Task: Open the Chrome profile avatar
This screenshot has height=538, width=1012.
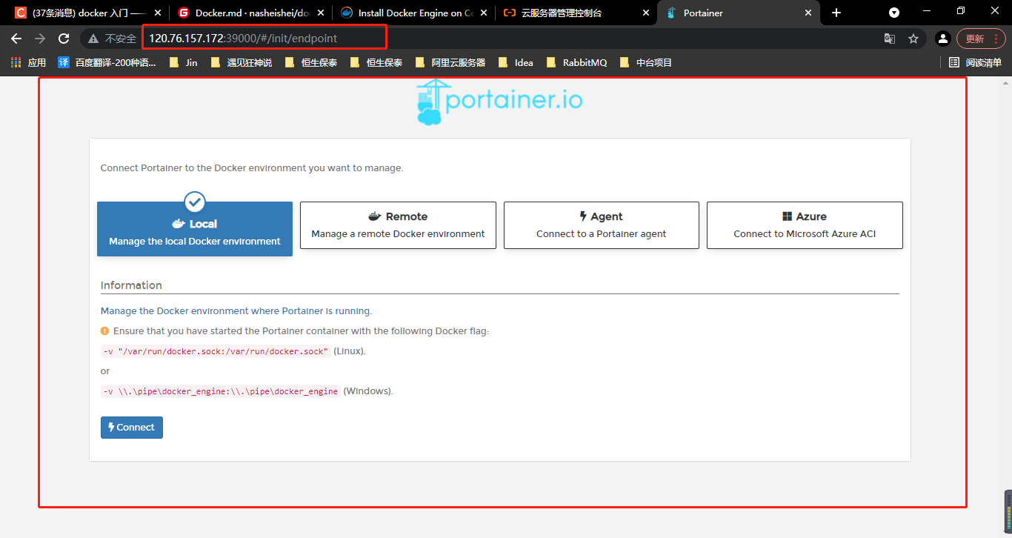Action: [x=942, y=39]
